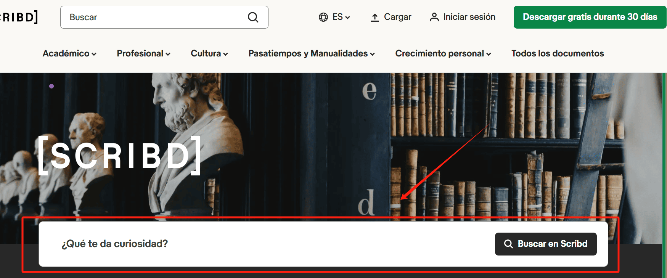Viewport: 667px width, 278px height.
Task: Open the ES language dropdown
Action: point(334,17)
